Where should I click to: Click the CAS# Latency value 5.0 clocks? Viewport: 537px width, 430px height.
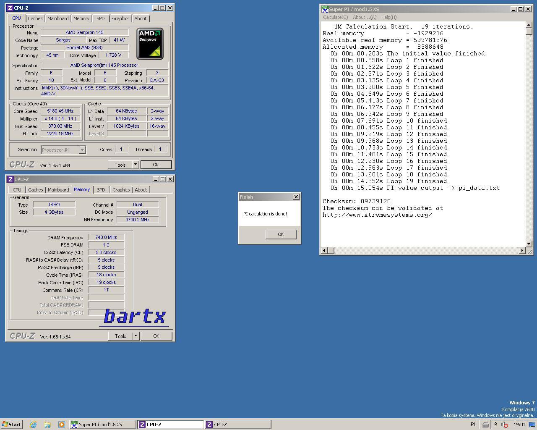coord(106,253)
